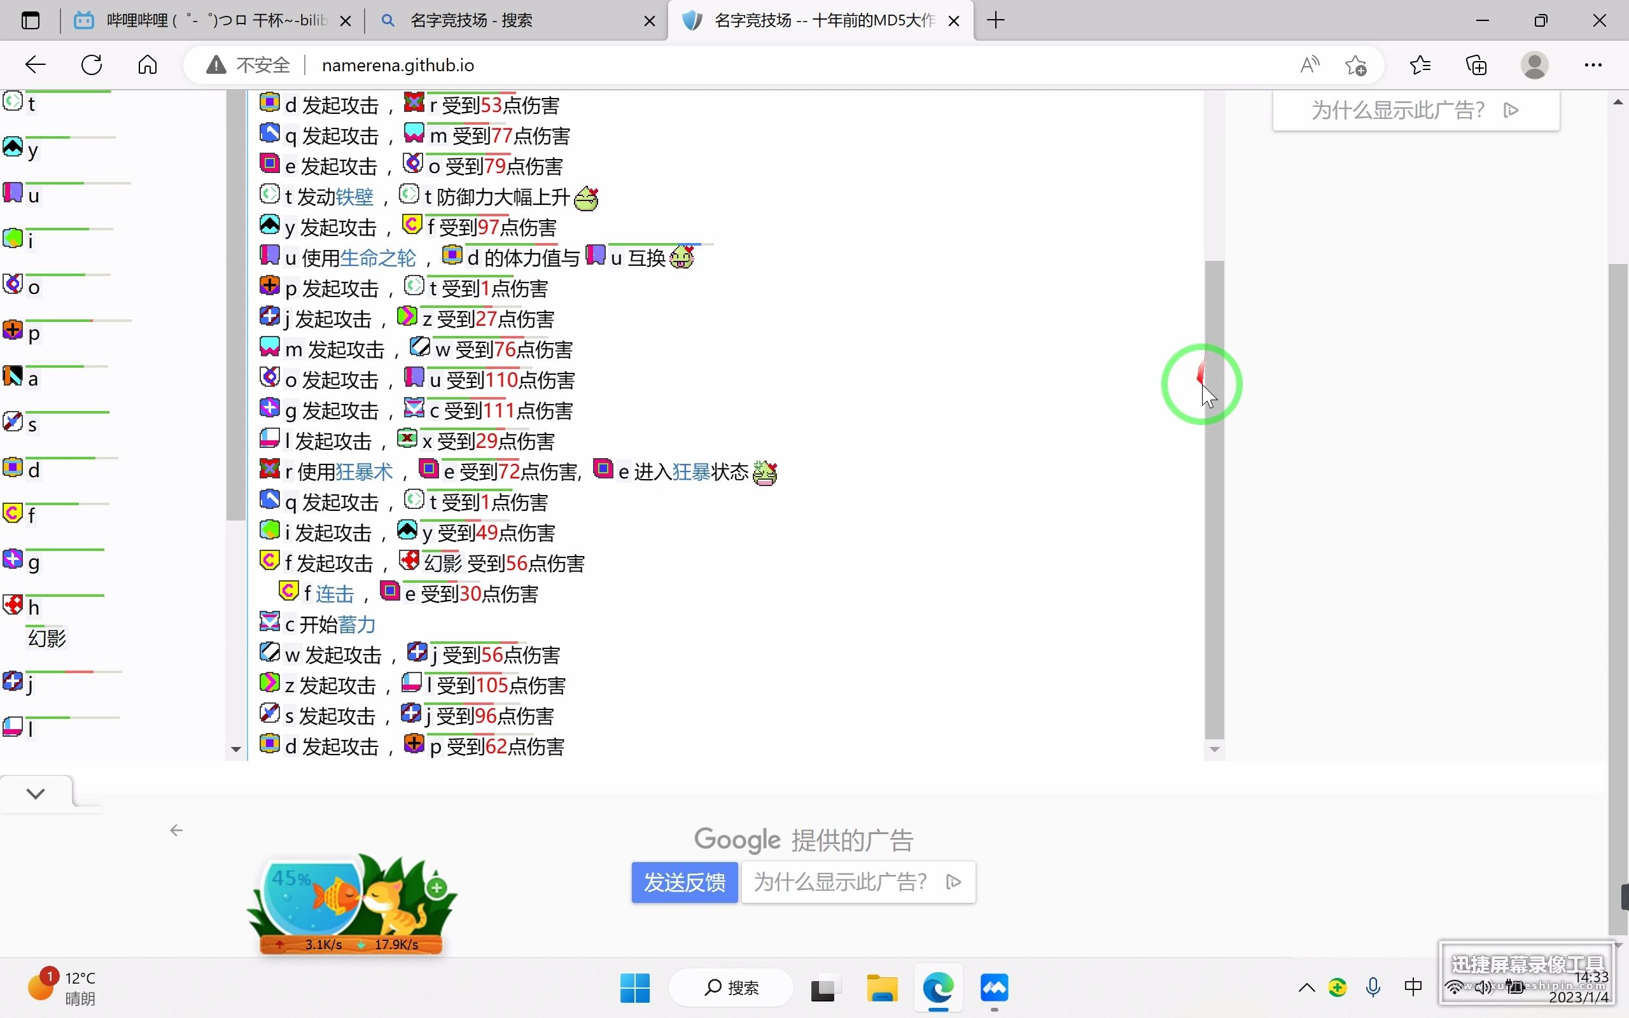
Task: Click the microphone tray icon
Action: (x=1373, y=987)
